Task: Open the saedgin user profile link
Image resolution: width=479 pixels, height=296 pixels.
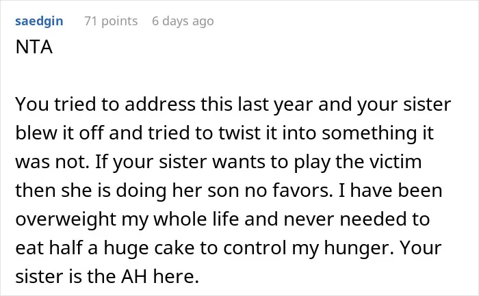Action: [x=39, y=21]
